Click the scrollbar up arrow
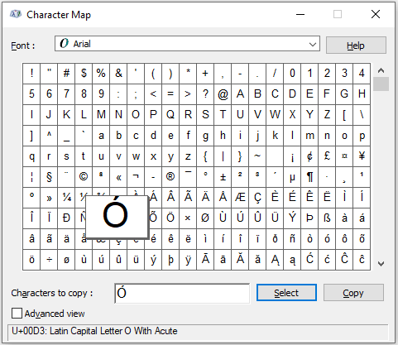 tap(381, 70)
